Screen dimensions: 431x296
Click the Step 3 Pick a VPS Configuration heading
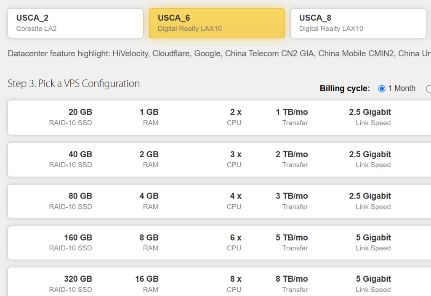[x=74, y=84]
